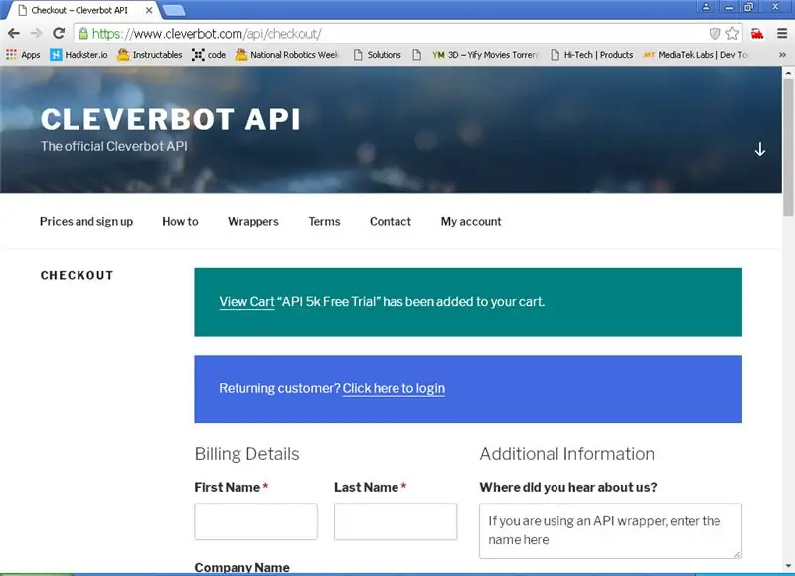Click the browser forward arrow

click(x=36, y=34)
